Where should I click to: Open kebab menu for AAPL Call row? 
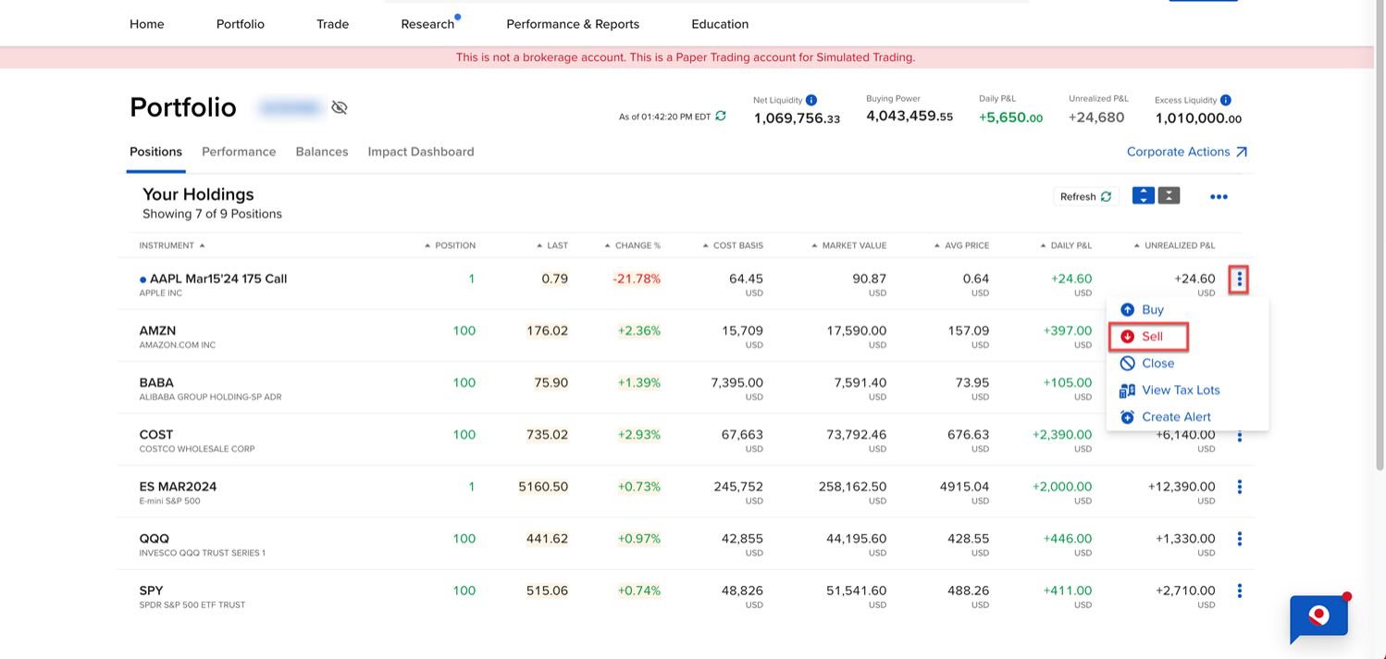(1239, 279)
